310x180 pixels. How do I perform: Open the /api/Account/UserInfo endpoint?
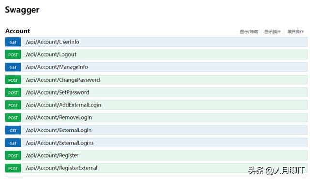tap(52, 42)
